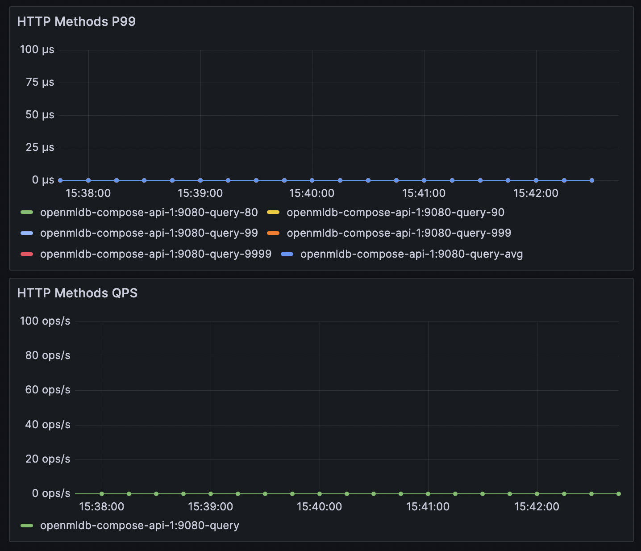This screenshot has width=641, height=551.
Task: Click the 0 ops/s axis label
Action: tap(51, 493)
